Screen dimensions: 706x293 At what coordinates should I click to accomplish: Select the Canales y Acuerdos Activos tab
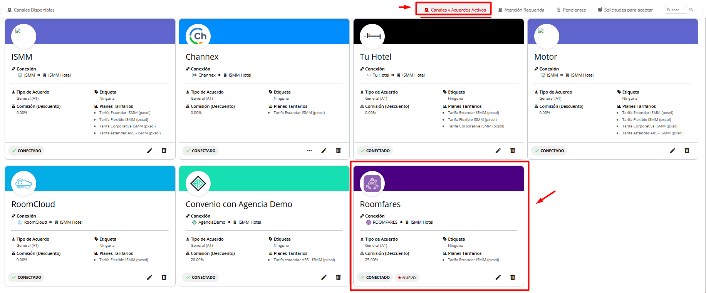[x=455, y=10]
